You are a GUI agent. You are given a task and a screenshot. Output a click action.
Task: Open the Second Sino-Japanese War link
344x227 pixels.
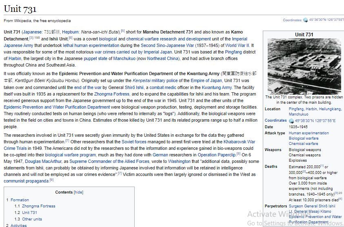[167, 45]
